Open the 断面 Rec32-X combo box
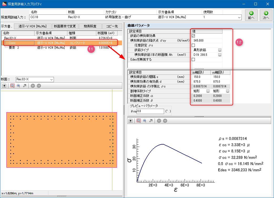 coord(35,80)
